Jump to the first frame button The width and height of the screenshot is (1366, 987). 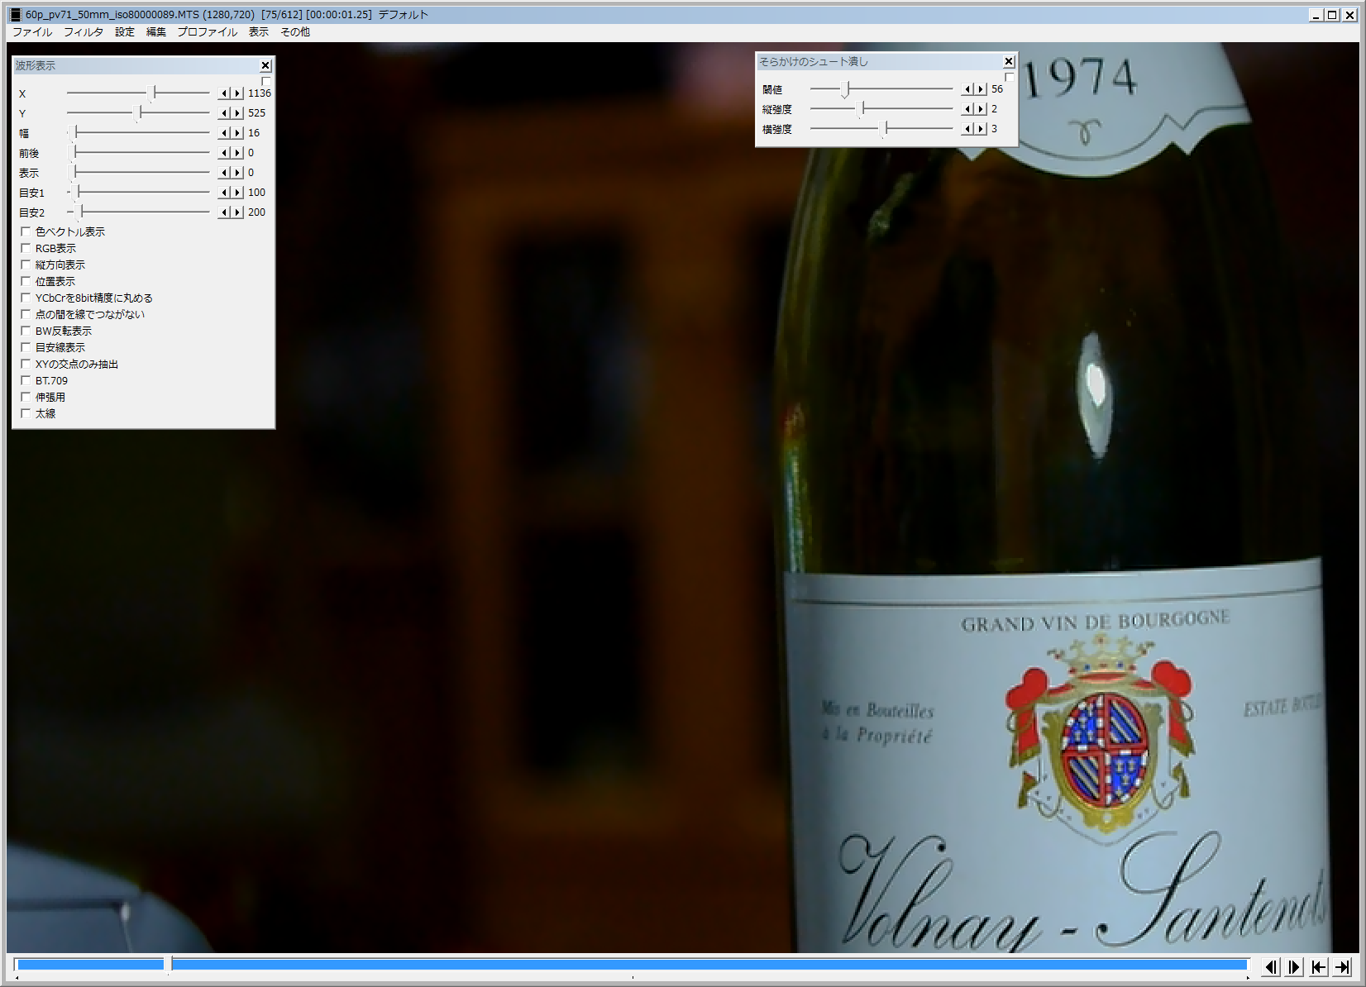1319,966
